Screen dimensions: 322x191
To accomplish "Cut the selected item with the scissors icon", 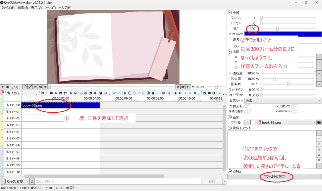I will coord(125,93).
